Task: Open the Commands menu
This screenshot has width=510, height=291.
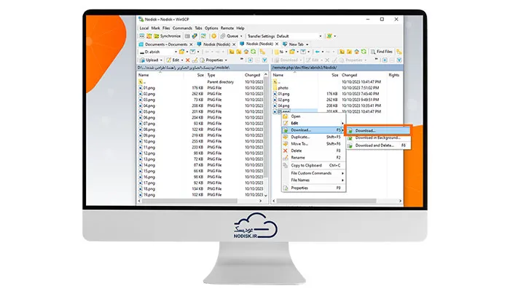Action: (x=182, y=28)
